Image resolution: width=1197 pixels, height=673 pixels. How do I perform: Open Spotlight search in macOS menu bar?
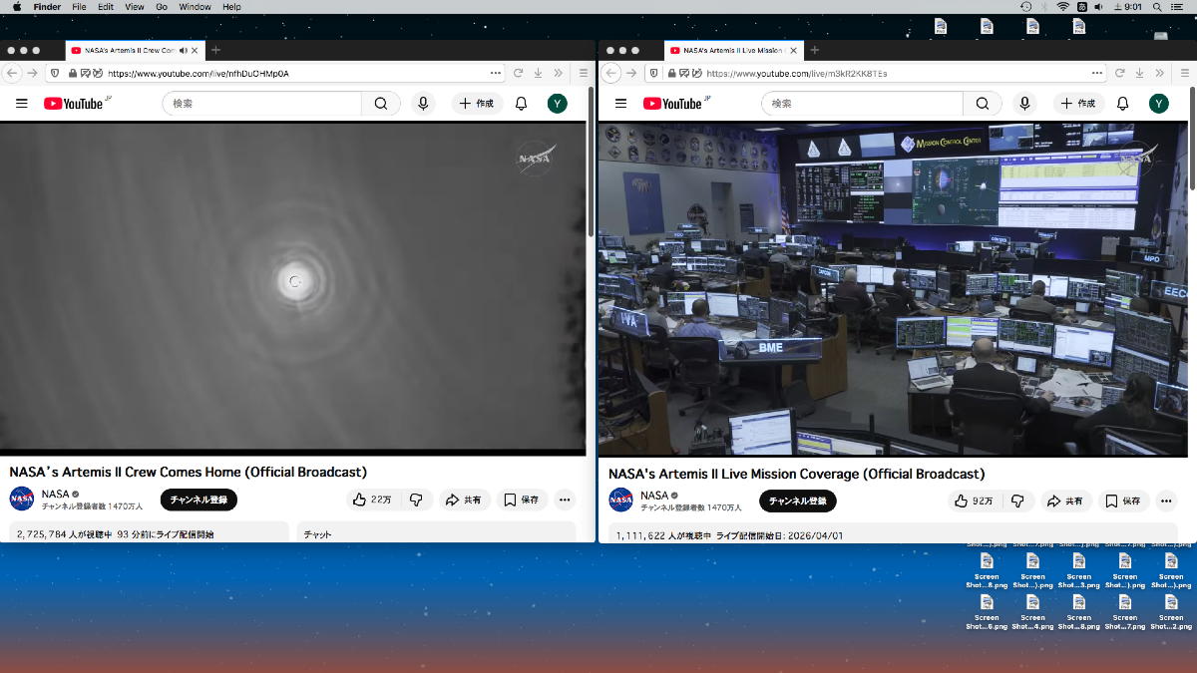tap(1157, 7)
